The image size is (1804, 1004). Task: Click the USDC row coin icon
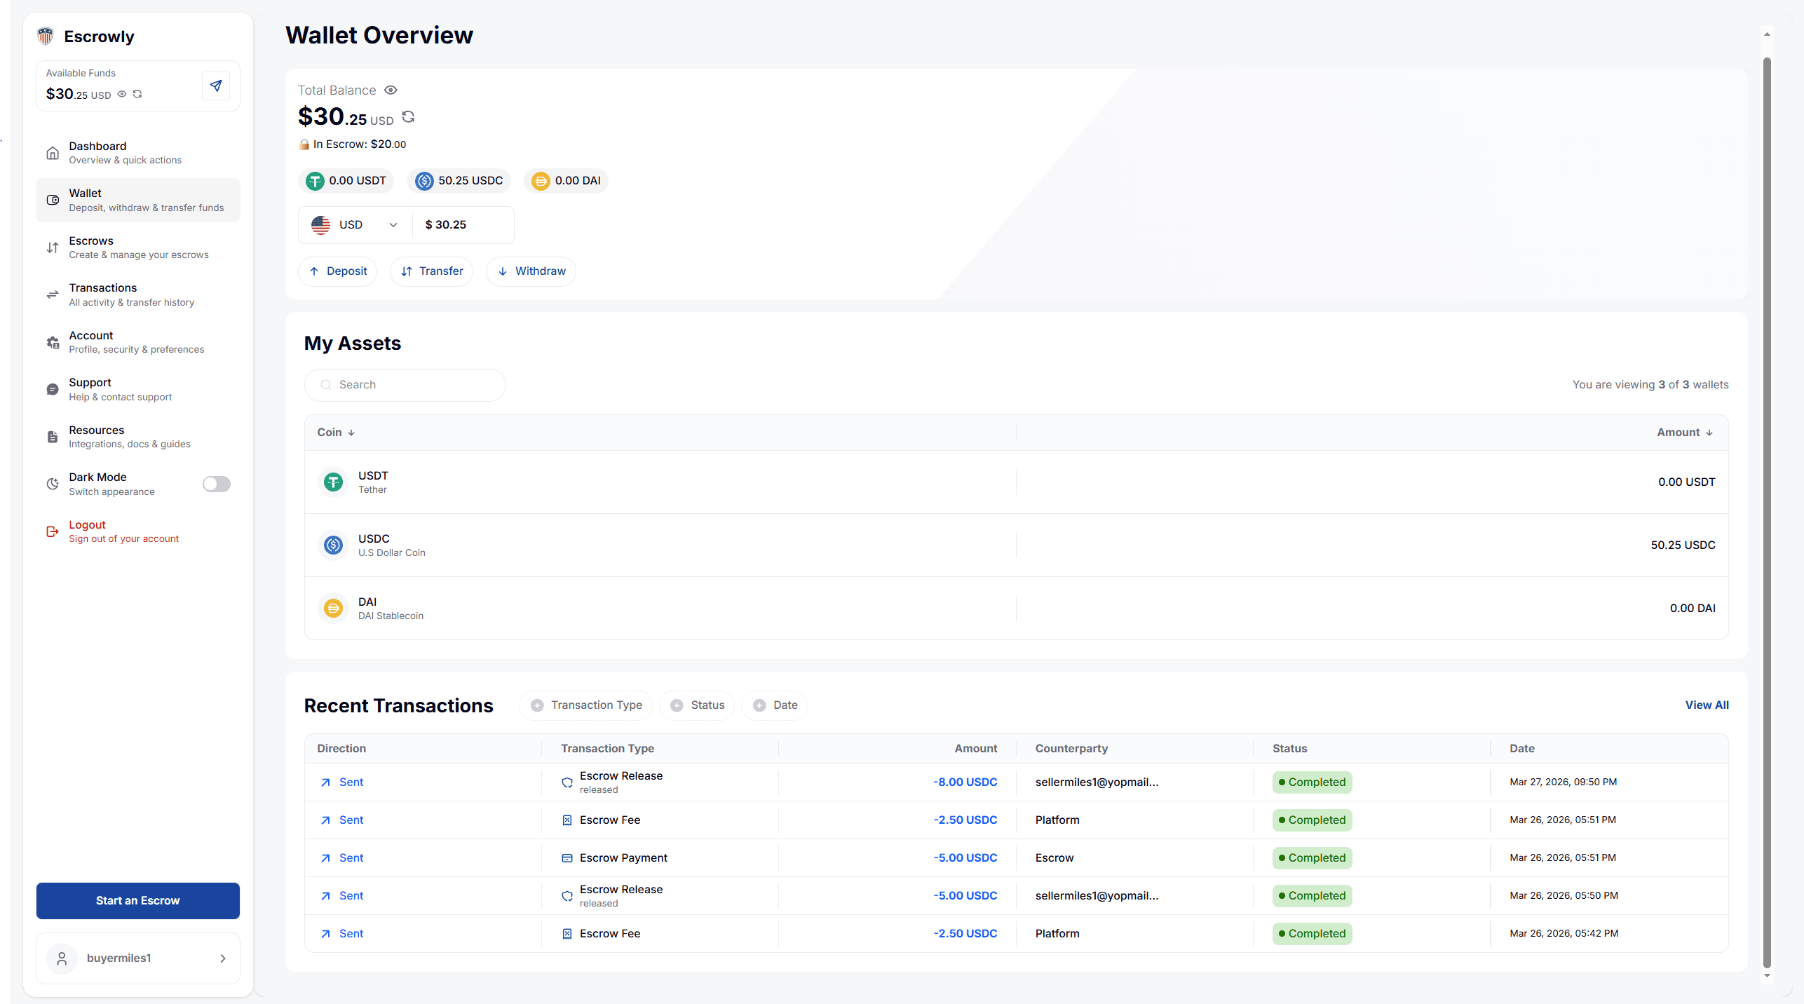point(334,545)
